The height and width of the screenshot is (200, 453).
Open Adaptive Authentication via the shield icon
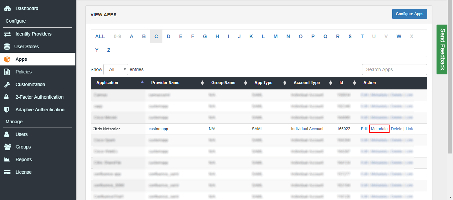pyautogui.click(x=8, y=110)
